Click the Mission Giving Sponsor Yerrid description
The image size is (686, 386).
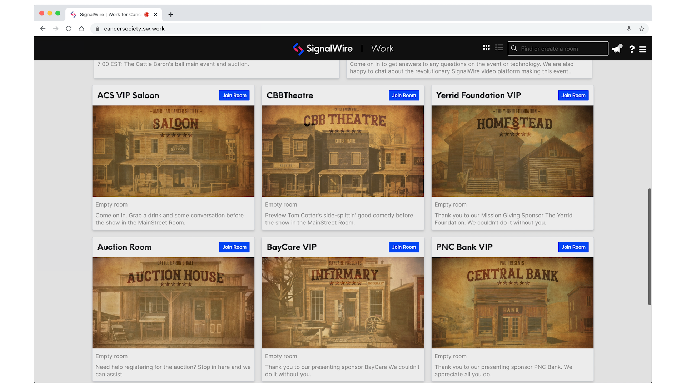[x=503, y=219]
